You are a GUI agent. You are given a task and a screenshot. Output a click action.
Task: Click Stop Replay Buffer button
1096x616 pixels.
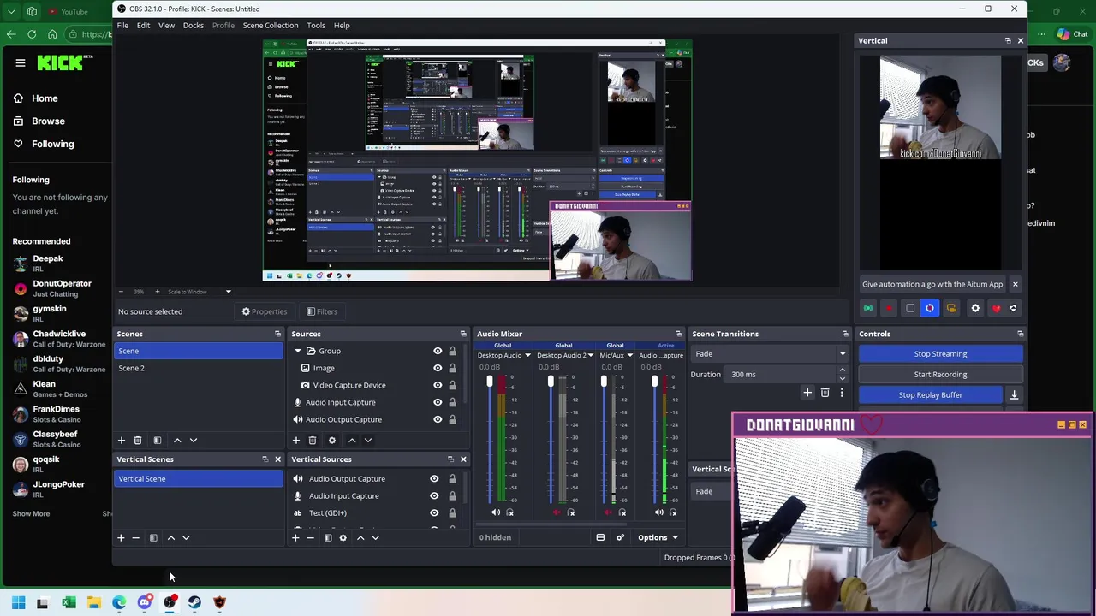point(931,394)
